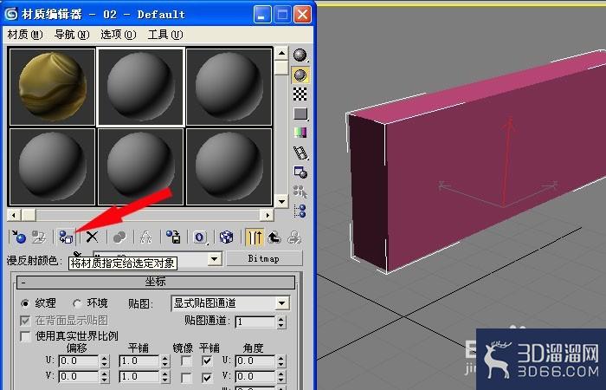Click sample slots scroll up arrow
Image resolution: width=606 pixels, height=390 pixels.
281,53
